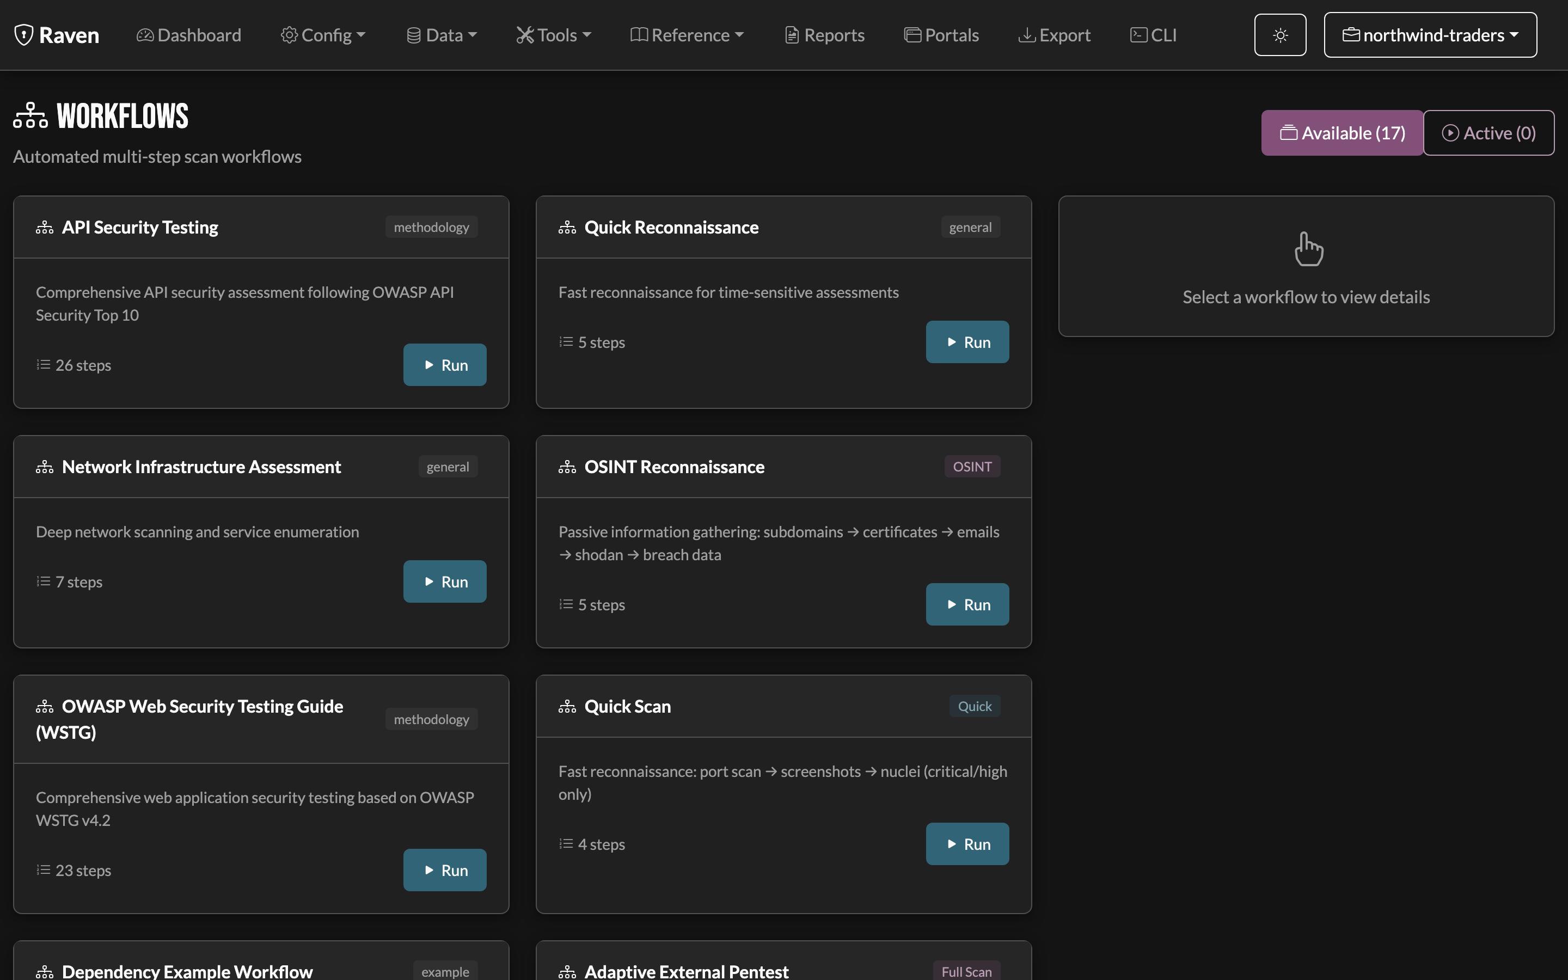Viewport: 1568px width, 980px height.
Task: Click the 26 steps list icon
Action: click(44, 365)
